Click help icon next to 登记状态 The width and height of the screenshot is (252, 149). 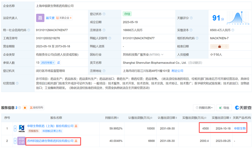tap(104, 14)
